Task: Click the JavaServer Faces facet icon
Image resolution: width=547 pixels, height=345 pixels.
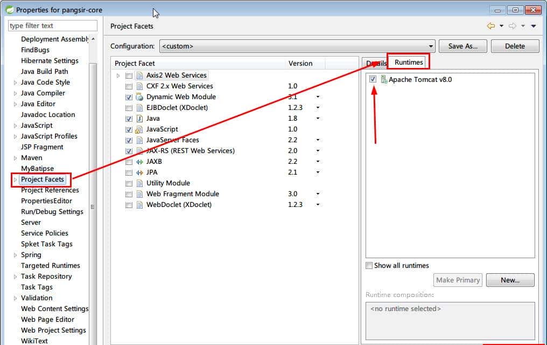Action: [x=139, y=140]
